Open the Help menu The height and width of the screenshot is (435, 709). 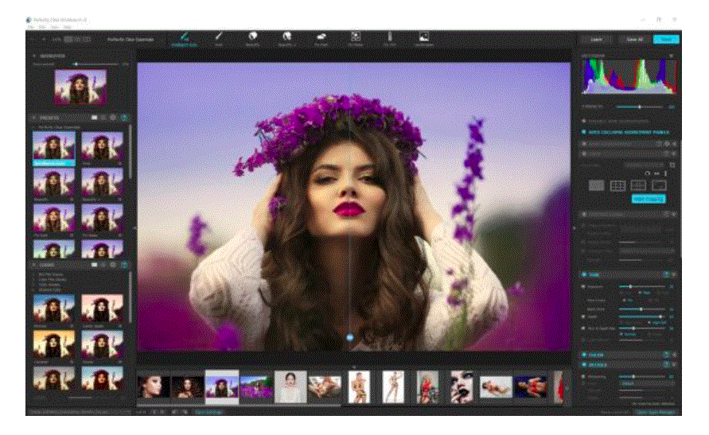click(67, 27)
